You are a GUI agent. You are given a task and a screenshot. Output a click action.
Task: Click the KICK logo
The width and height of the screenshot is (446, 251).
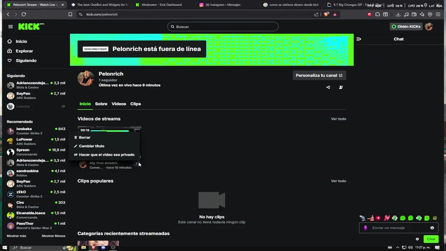tap(31, 26)
